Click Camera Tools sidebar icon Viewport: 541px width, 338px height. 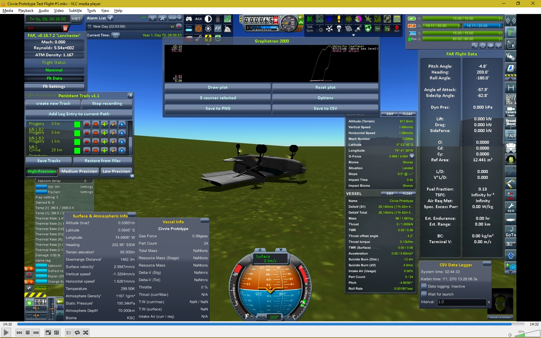point(511,112)
